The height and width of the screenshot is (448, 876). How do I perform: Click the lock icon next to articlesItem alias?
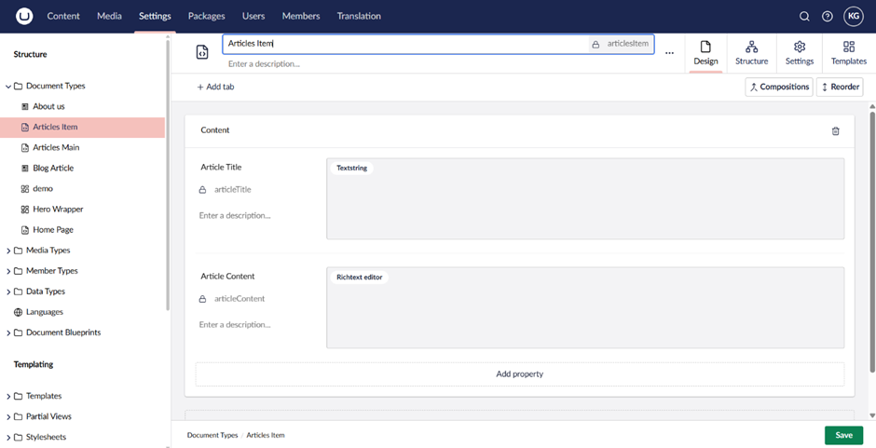coord(596,44)
